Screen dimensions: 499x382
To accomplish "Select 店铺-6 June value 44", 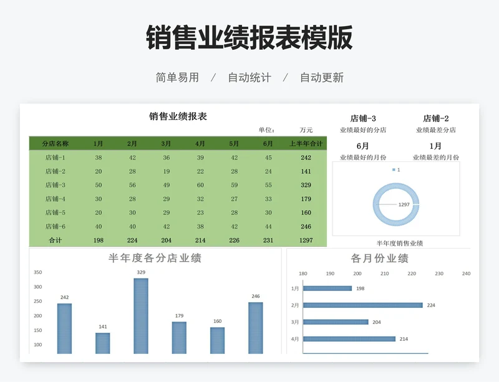I will (268, 226).
